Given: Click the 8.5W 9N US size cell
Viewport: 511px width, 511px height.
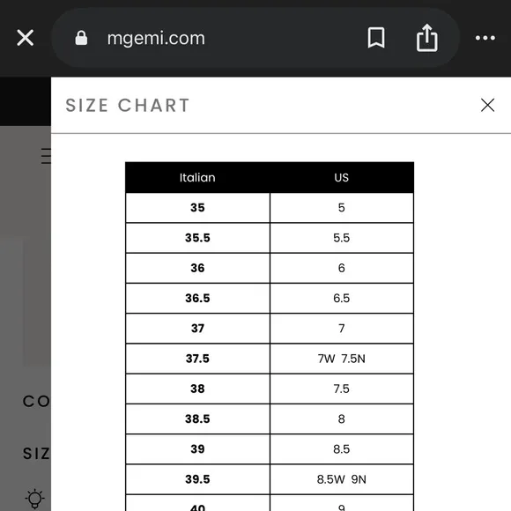Looking at the screenshot, I should (342, 479).
